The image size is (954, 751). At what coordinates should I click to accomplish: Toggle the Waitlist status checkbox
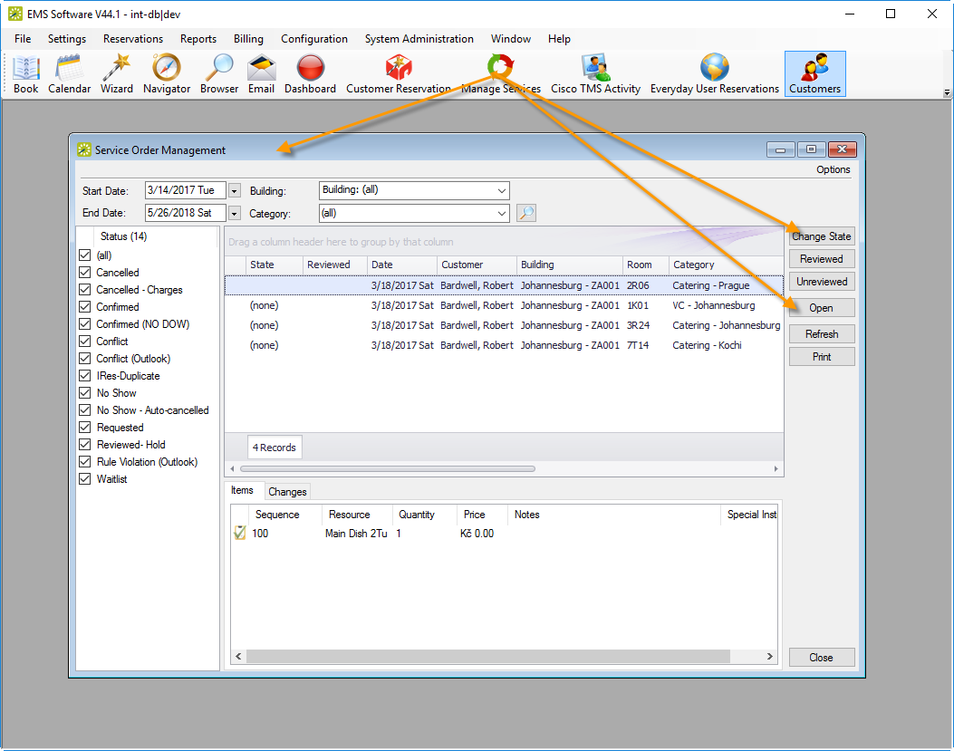click(x=85, y=479)
